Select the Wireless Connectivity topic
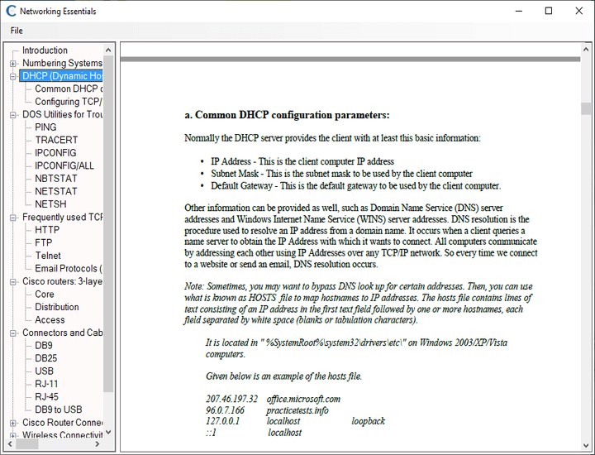Image resolution: width=595 pixels, height=455 pixels. pyautogui.click(x=62, y=435)
